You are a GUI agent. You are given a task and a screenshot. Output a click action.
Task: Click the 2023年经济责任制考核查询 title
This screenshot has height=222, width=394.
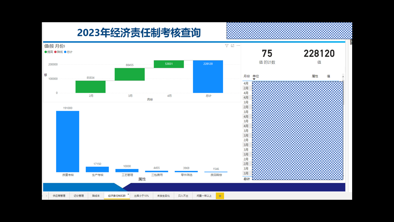click(139, 32)
